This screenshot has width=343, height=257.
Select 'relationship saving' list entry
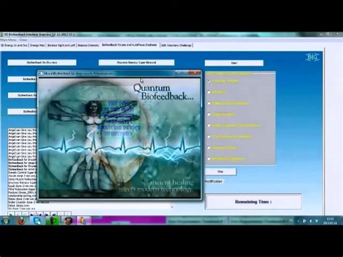tap(22, 196)
